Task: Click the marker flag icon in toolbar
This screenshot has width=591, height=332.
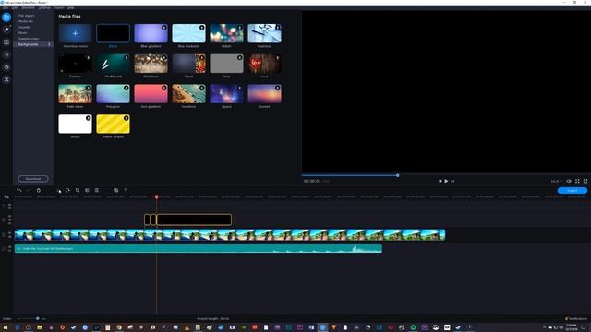Action: pos(126,190)
